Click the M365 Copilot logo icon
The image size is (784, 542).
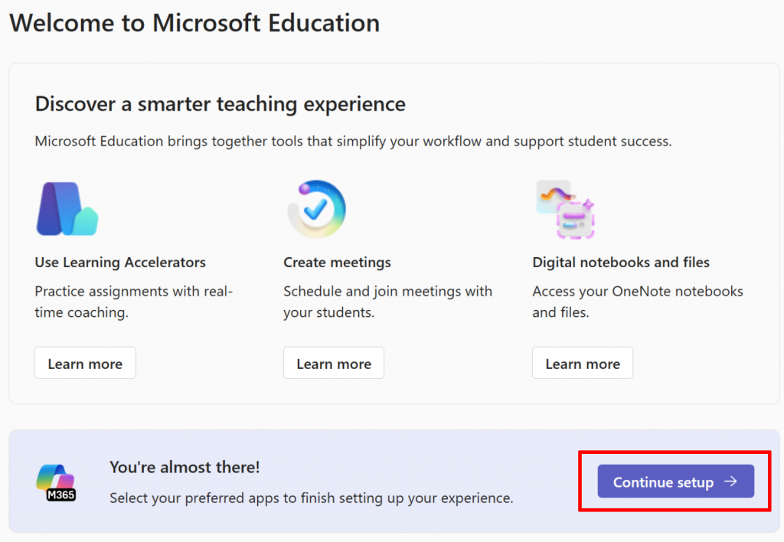tap(56, 483)
